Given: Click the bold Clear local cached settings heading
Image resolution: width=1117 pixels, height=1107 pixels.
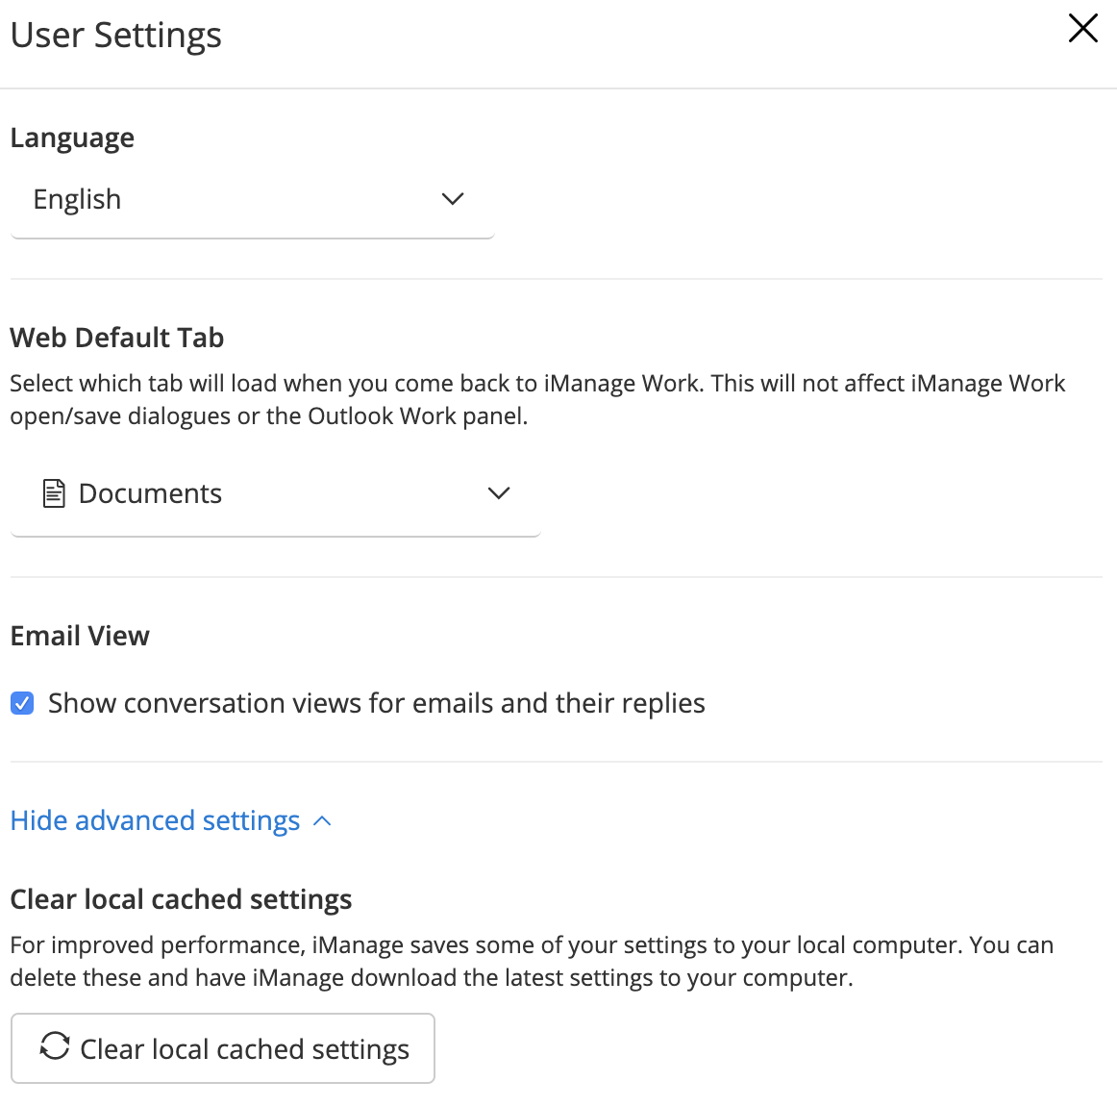Looking at the screenshot, I should 181,900.
